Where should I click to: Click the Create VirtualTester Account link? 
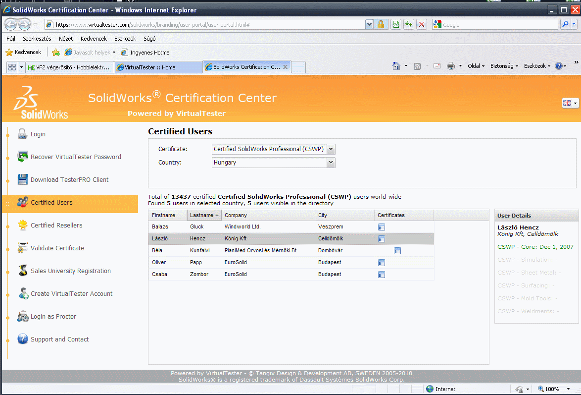pyautogui.click(x=72, y=294)
